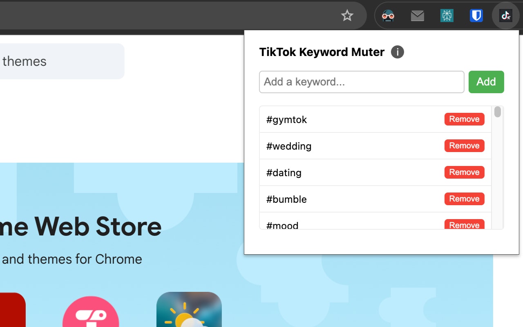Click the 'and themes for Chrome' subtitle
This screenshot has height=327, width=523.
pyautogui.click(x=72, y=259)
